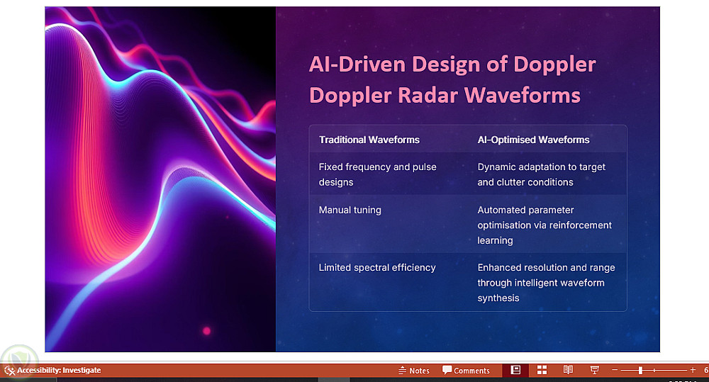Viewport: 709px width, 382px height.
Task: Select the slide title 'AI-Driven Design of Doppler'
Action: [452, 64]
